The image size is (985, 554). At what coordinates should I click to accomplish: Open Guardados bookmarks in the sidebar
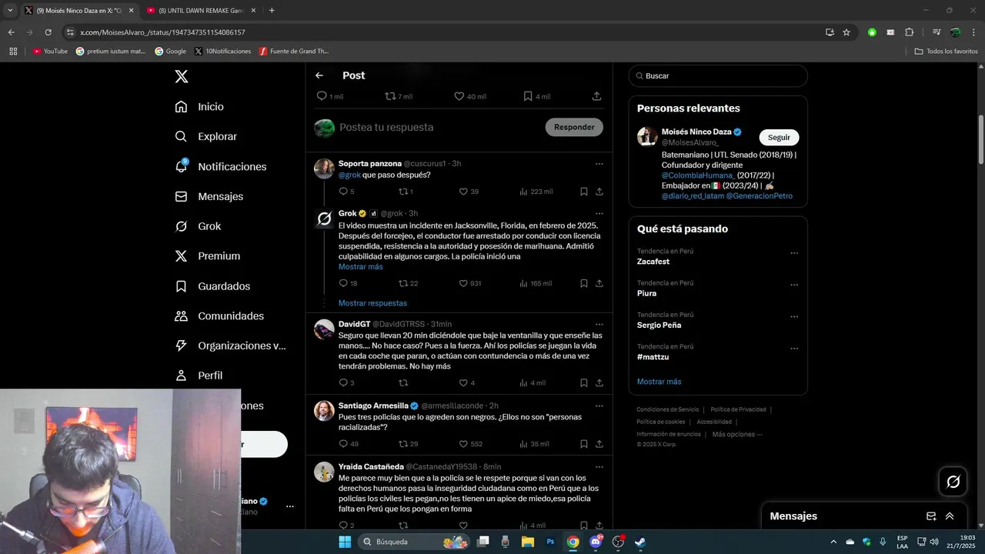pos(212,286)
